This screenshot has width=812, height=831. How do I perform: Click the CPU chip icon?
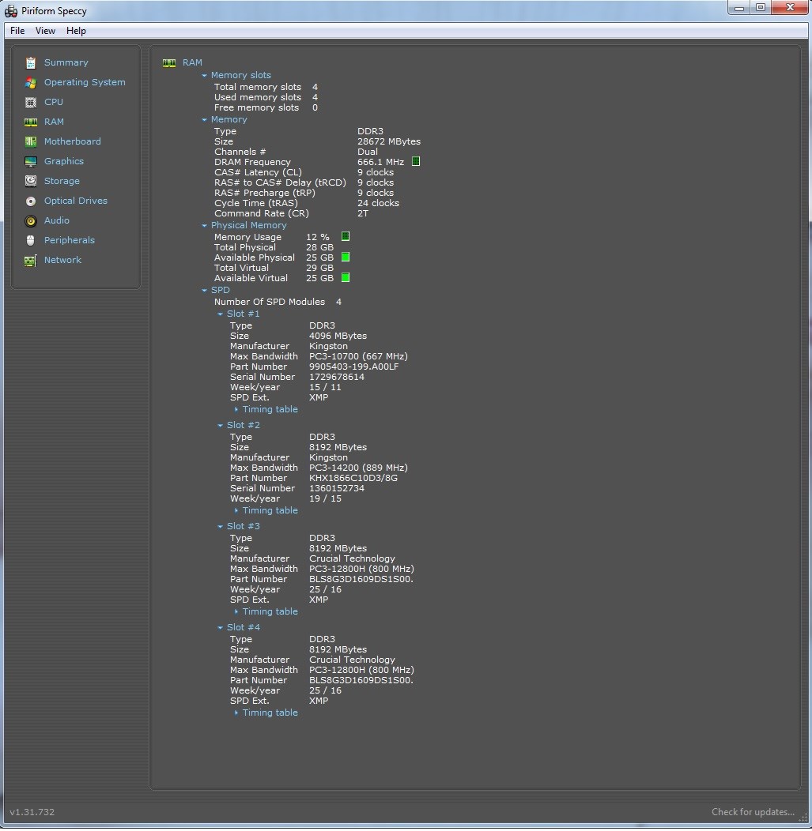[31, 102]
